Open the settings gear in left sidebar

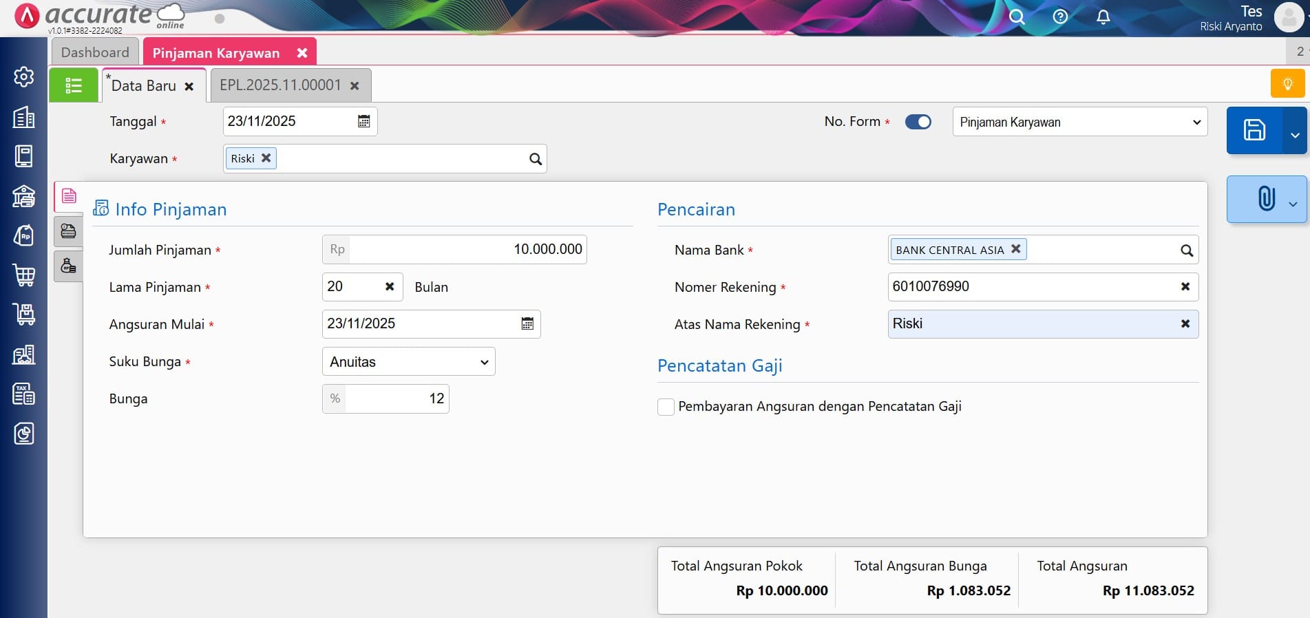click(24, 76)
